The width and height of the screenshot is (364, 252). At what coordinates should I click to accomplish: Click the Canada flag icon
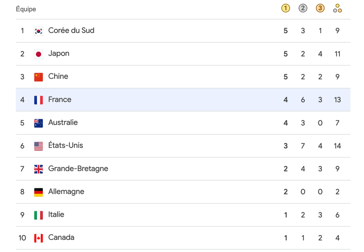[x=38, y=238]
